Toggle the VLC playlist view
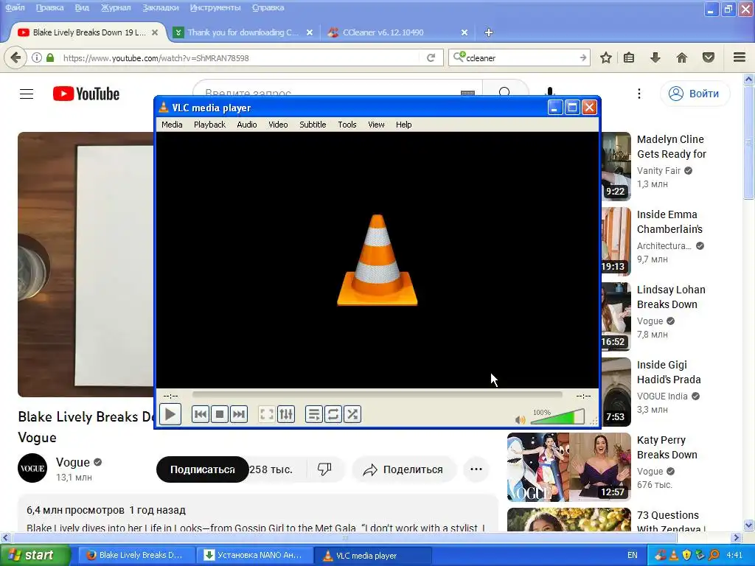The height and width of the screenshot is (566, 755). coord(314,414)
